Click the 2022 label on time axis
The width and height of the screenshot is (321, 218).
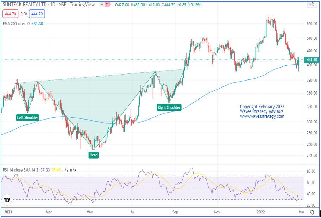261,212
